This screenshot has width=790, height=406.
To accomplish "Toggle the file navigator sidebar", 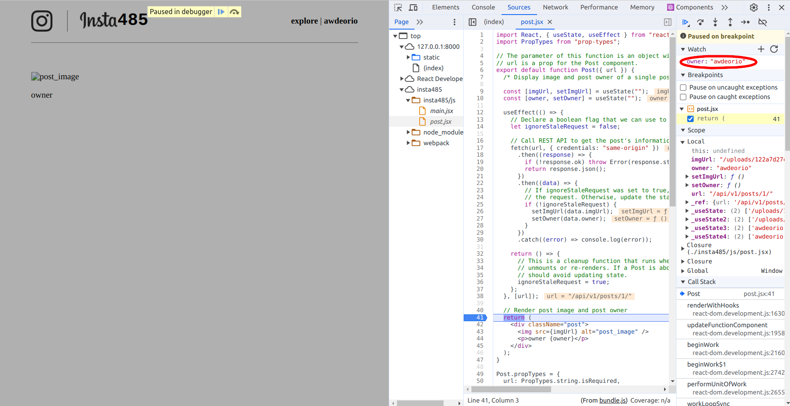I will point(472,22).
